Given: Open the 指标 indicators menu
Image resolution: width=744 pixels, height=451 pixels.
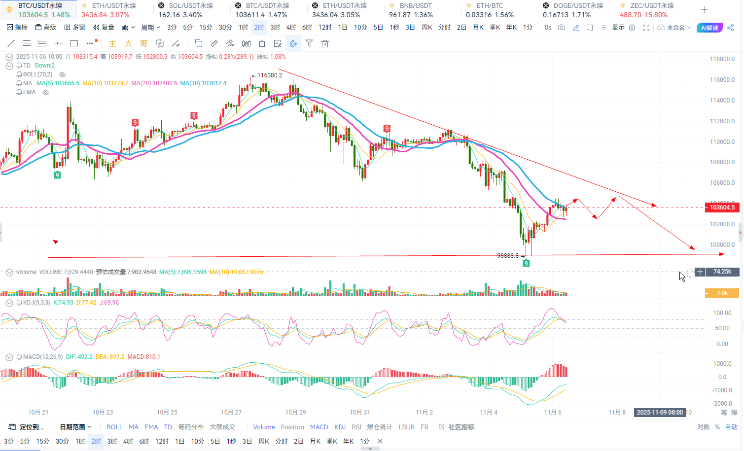Looking at the screenshot, I should [x=17, y=28].
